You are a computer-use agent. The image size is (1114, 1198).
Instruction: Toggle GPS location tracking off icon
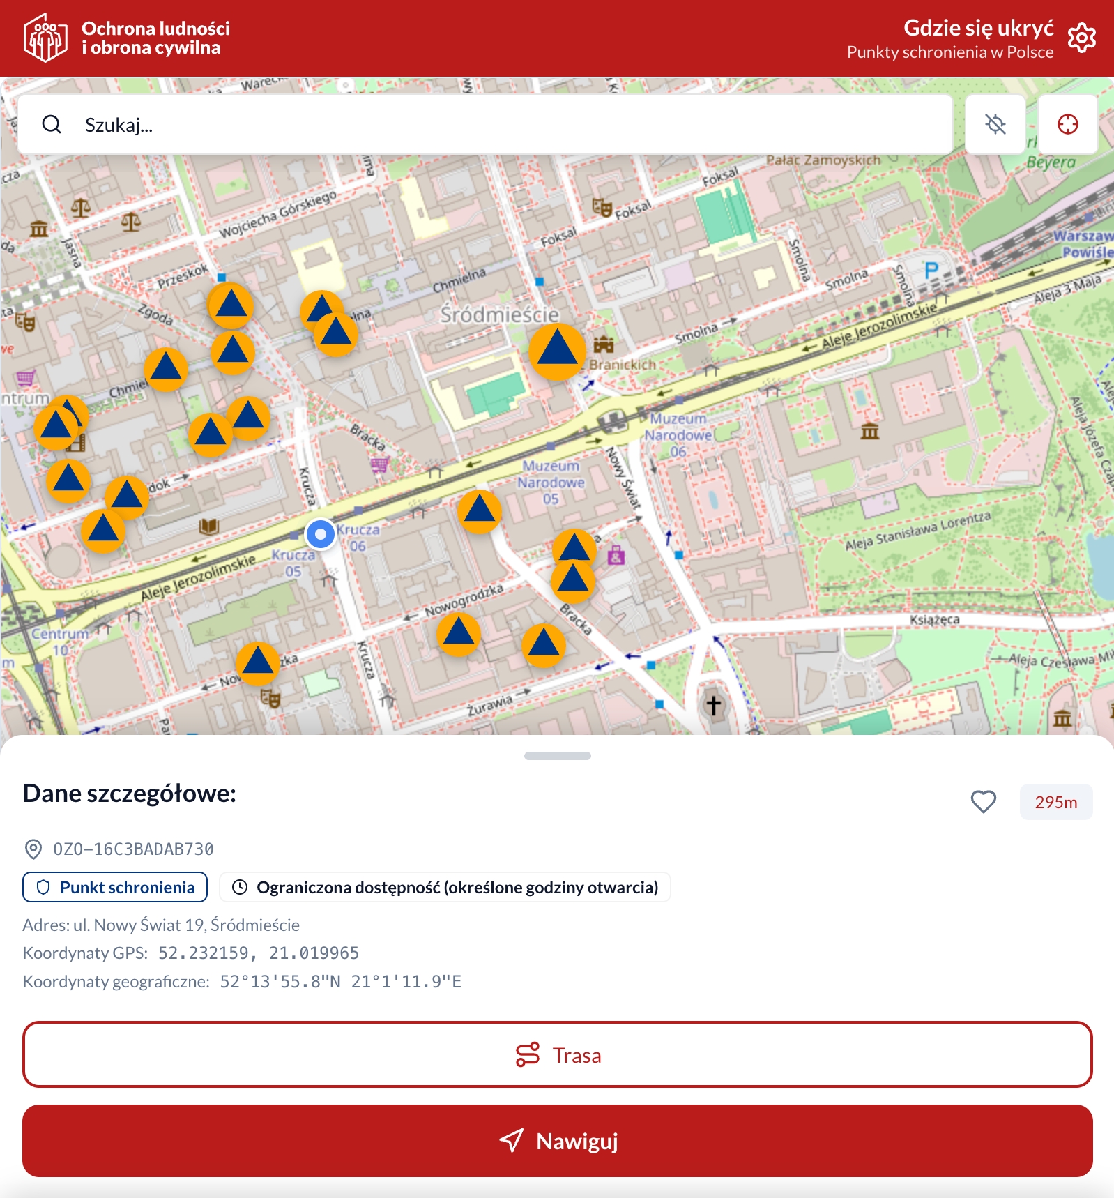click(x=995, y=125)
